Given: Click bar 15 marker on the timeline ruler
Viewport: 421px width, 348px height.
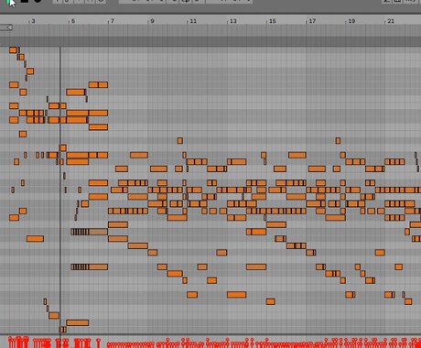Looking at the screenshot, I should [273, 21].
